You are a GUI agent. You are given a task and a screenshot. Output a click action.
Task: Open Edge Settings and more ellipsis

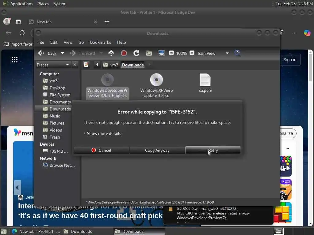[294, 33]
